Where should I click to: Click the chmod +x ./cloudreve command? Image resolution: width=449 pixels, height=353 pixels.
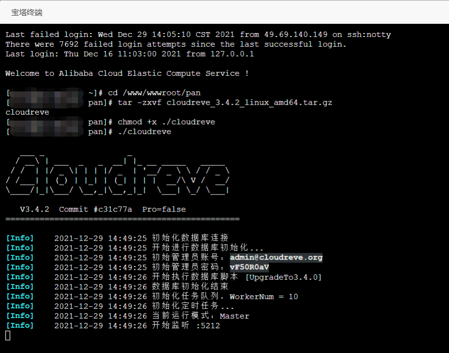click(x=166, y=122)
